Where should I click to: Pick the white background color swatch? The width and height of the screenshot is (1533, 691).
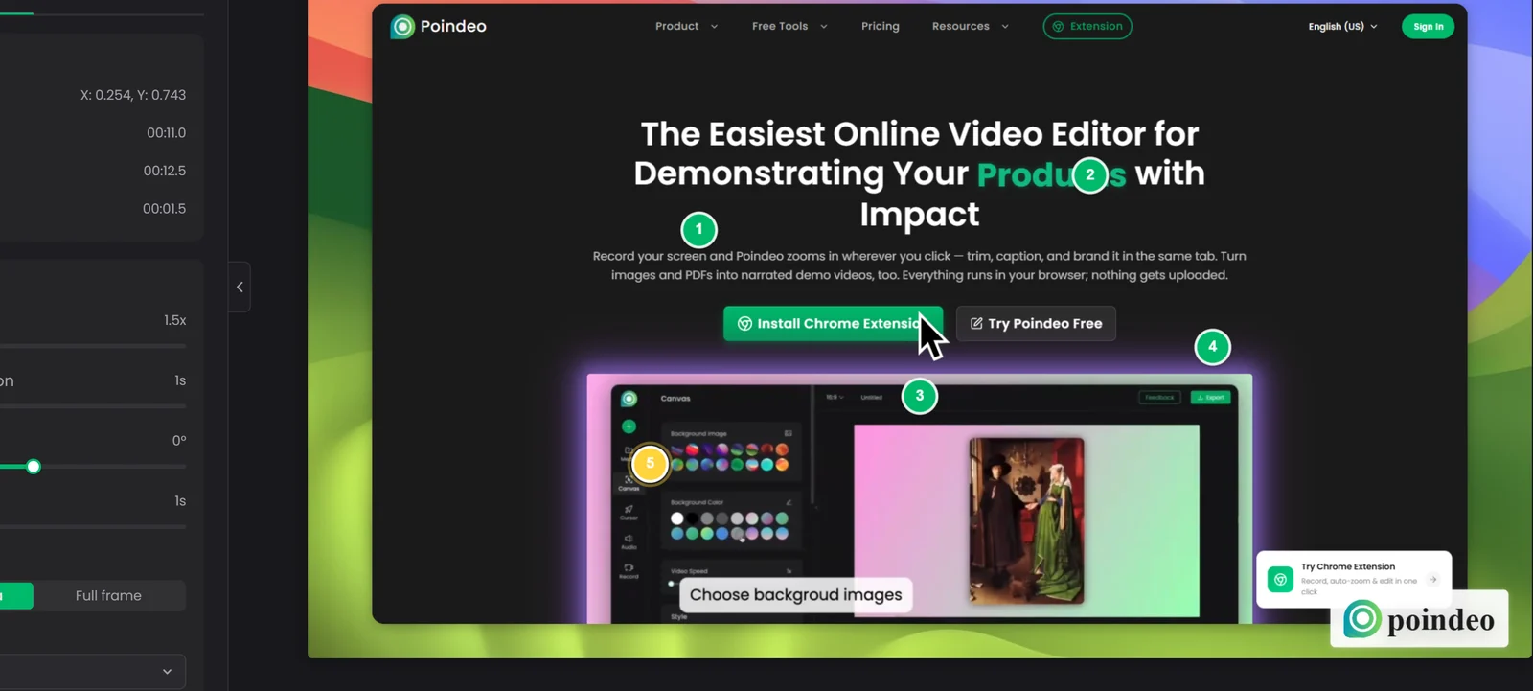coord(677,518)
